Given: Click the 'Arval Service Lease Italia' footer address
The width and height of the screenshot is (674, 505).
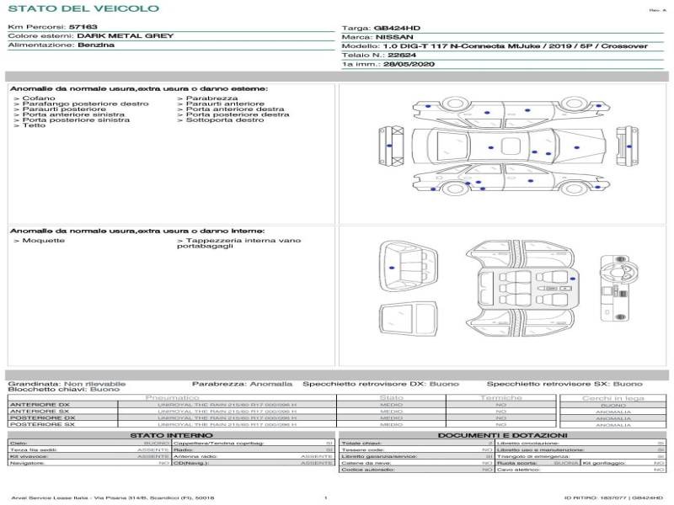Looking at the screenshot, I should (x=113, y=497).
